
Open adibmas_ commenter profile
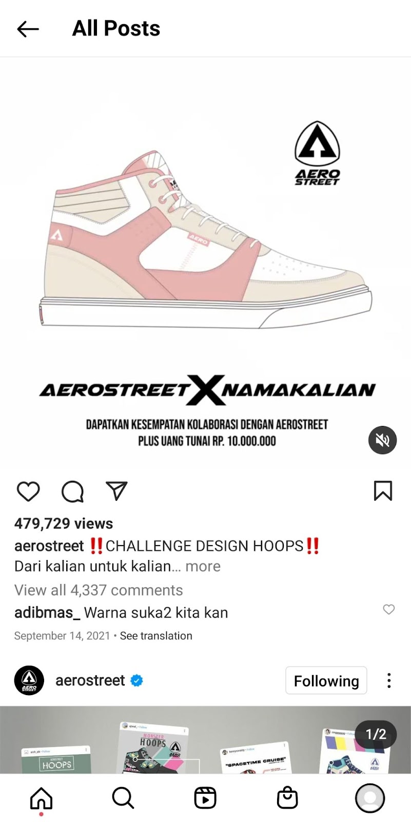tap(47, 612)
